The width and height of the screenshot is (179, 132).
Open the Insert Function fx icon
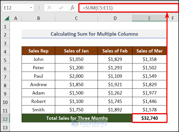tap(72, 8)
